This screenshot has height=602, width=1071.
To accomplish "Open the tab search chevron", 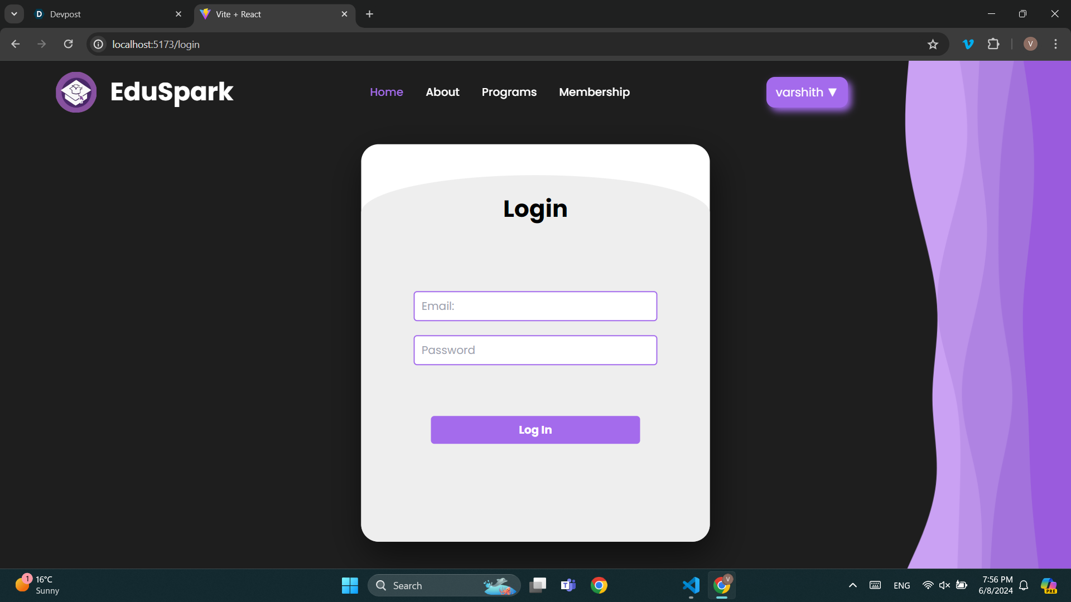I will [x=14, y=14].
